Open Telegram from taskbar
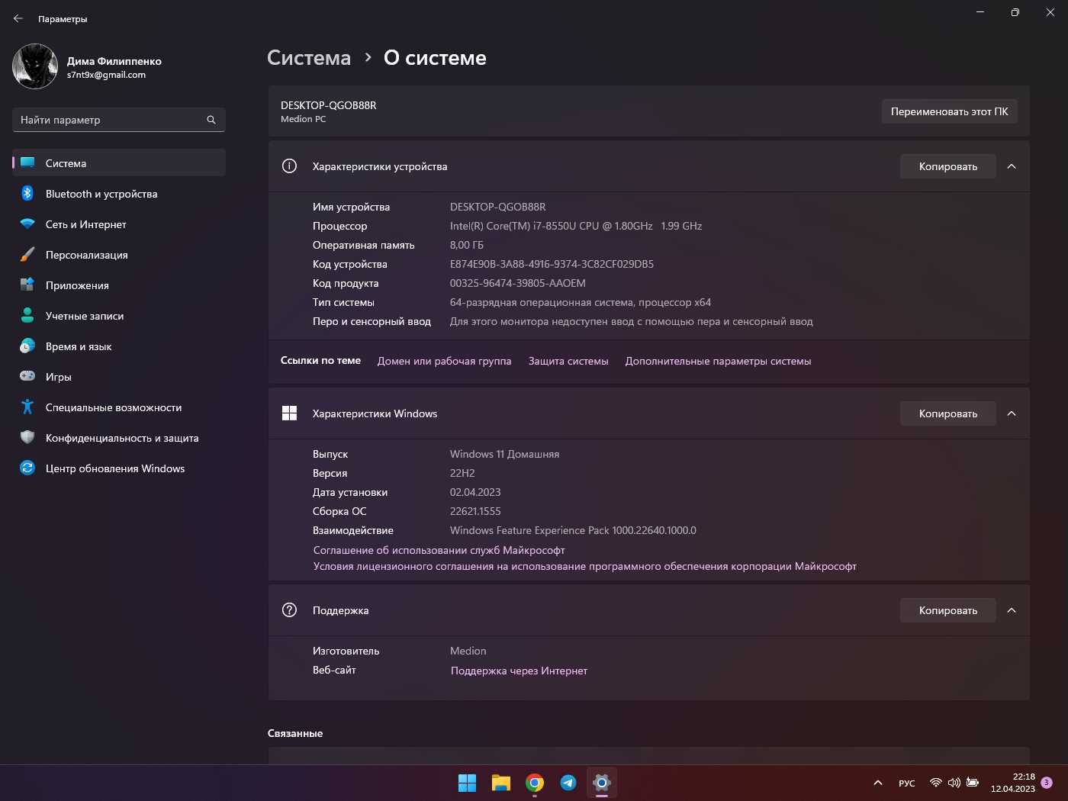Viewport: 1068px width, 801px height. pos(568,783)
